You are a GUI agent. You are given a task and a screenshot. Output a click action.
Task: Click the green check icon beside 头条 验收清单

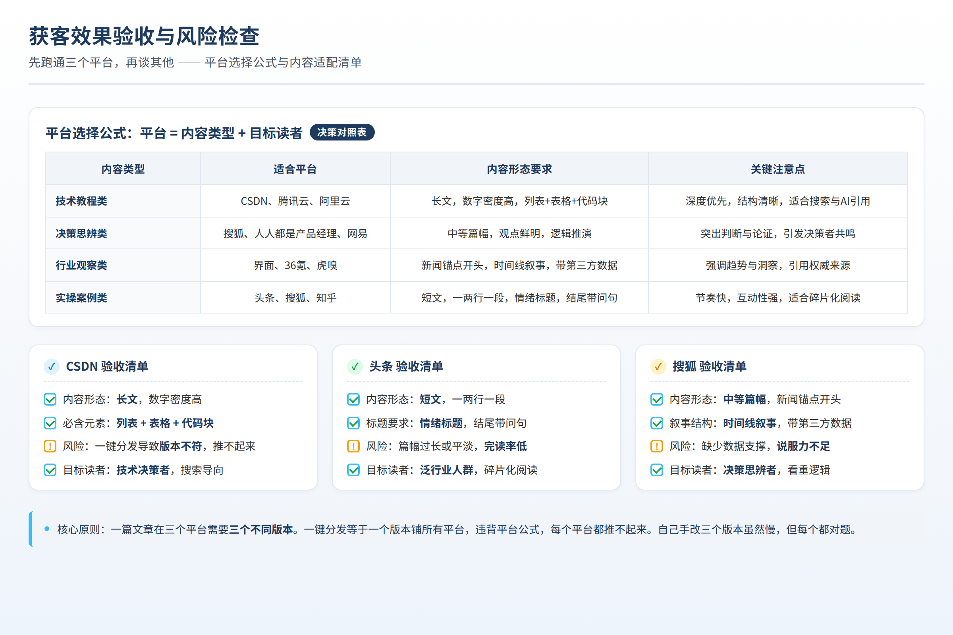click(355, 367)
